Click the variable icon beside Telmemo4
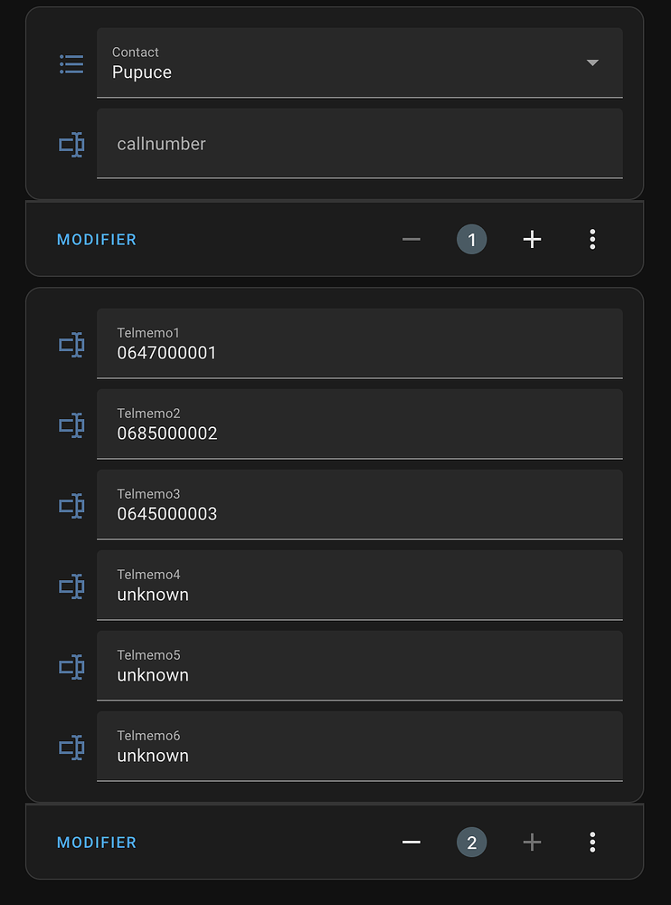Screen dimensions: 671x905 (71, 586)
